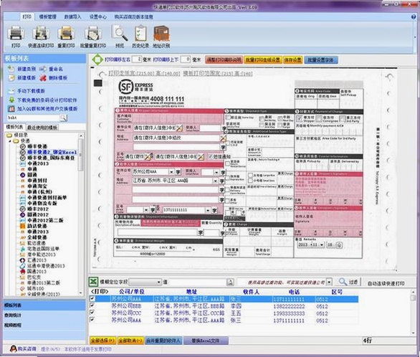420x357 pixels.
Task: Click the help question mark icon
Action: coord(414,17)
